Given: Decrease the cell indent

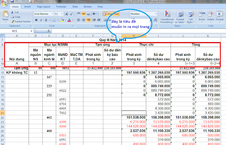Looking at the screenshot, I should [x=94, y=20].
